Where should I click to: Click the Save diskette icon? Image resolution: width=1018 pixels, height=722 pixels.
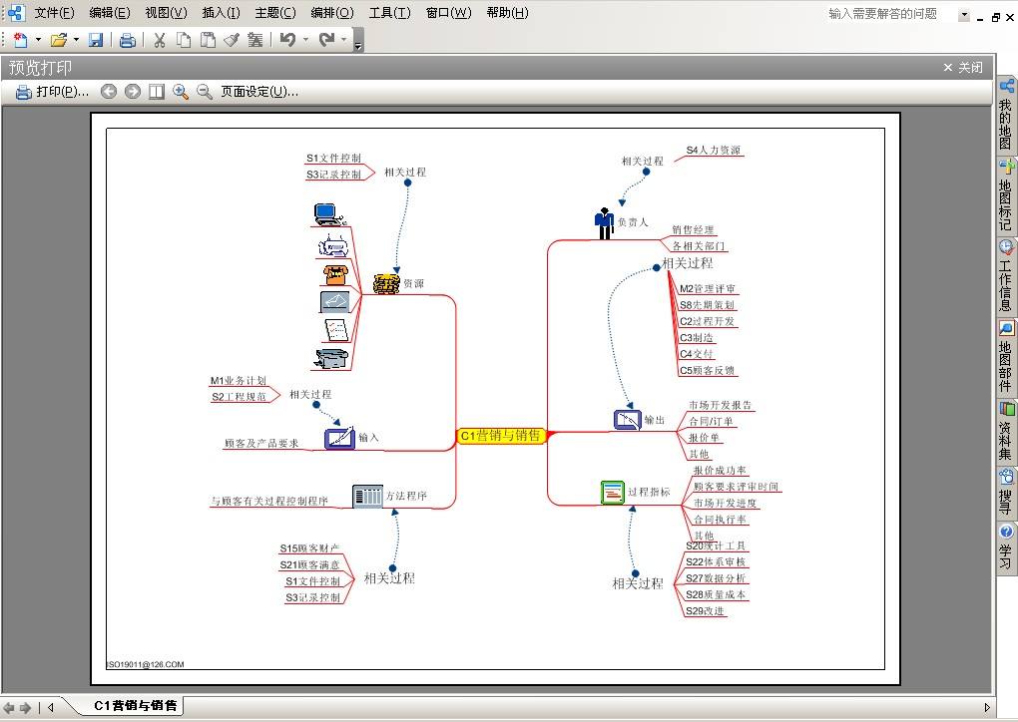point(94,40)
